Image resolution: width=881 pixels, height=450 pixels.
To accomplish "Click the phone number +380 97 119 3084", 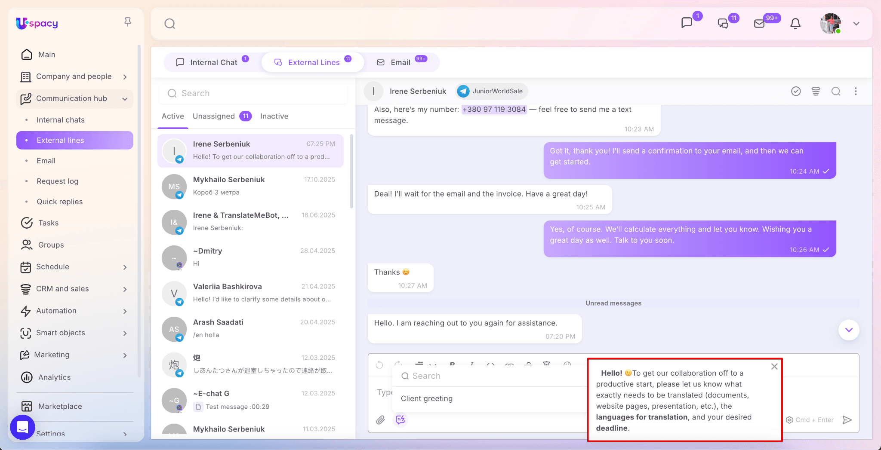I will 494,110.
